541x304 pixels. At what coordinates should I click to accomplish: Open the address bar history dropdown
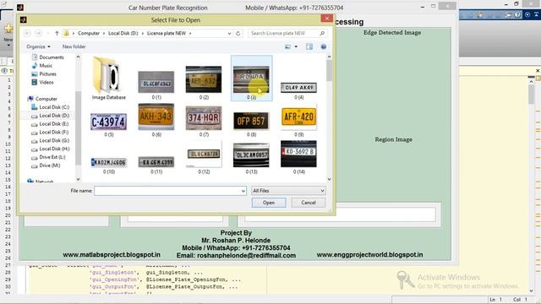(229, 34)
